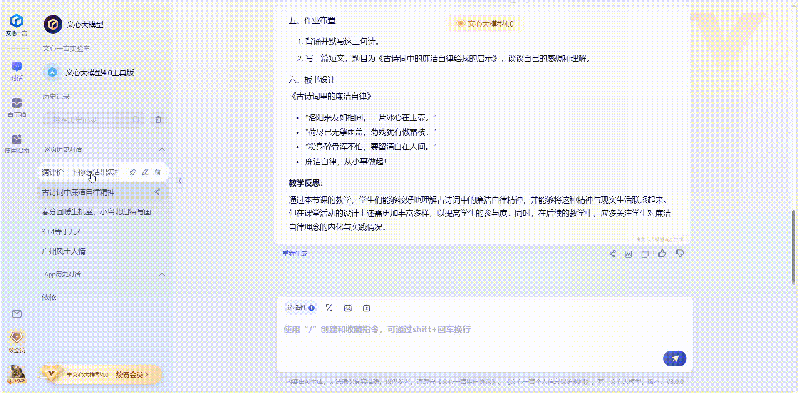Upload an image via the picture icon
This screenshot has height=393, width=798.
[348, 308]
